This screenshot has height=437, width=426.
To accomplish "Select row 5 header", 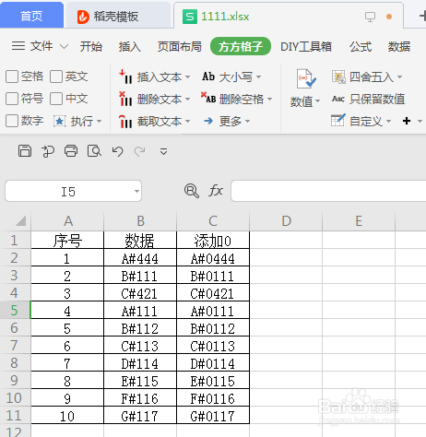I will click(15, 310).
